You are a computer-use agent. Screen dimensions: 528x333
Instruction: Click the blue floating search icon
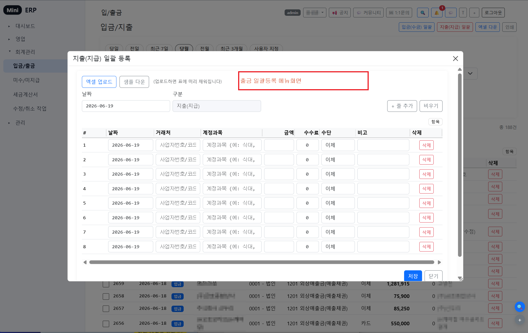520,307
